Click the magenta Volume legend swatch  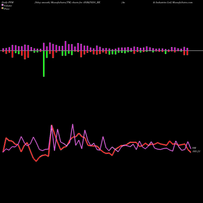tap(2, 5)
